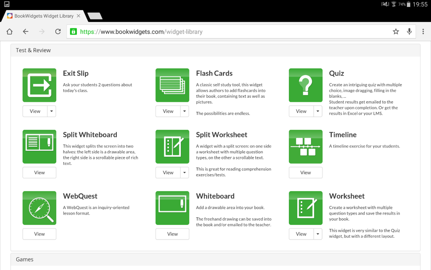Expand the Flash Cards View dropdown arrow
431x270 pixels.
185,111
